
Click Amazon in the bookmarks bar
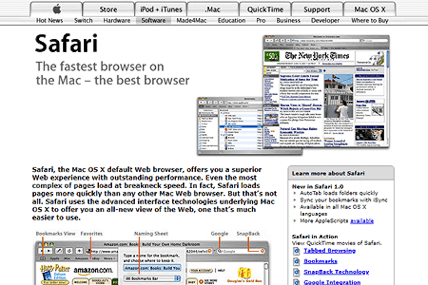click(x=82, y=258)
